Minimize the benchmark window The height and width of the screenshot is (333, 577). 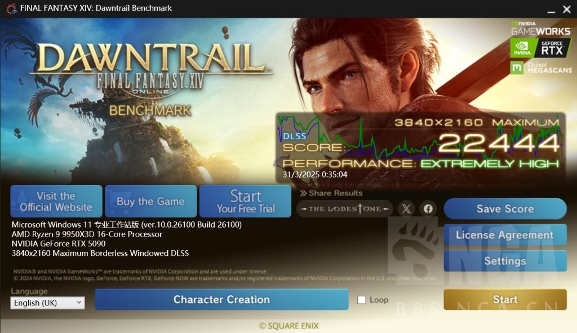coord(551,10)
